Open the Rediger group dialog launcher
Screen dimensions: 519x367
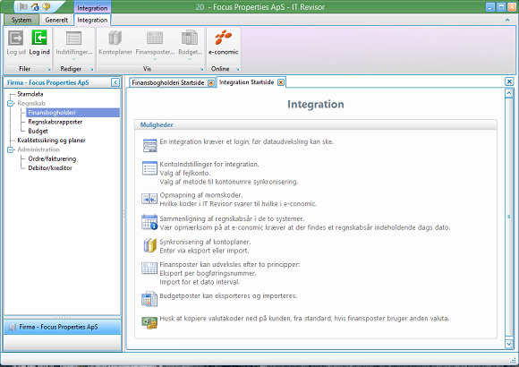(91, 69)
